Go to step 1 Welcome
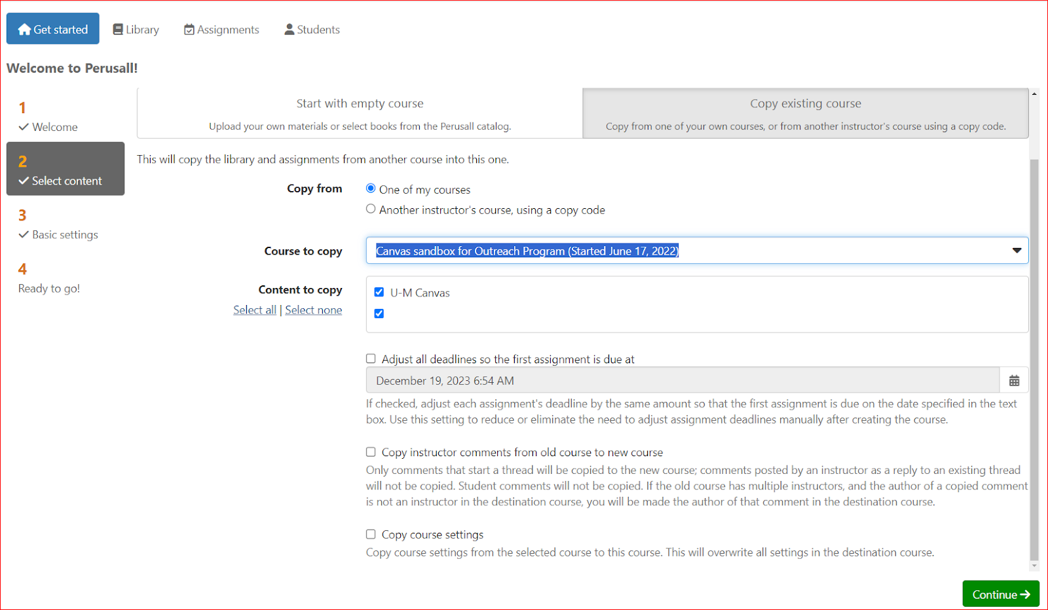 tap(65, 117)
